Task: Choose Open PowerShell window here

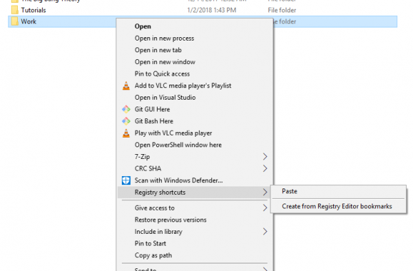Action: point(194,145)
